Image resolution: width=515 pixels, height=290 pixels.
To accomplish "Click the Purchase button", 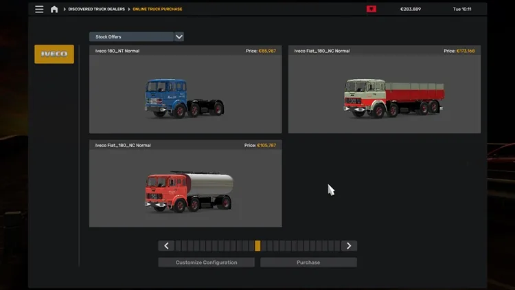I will [308, 263].
